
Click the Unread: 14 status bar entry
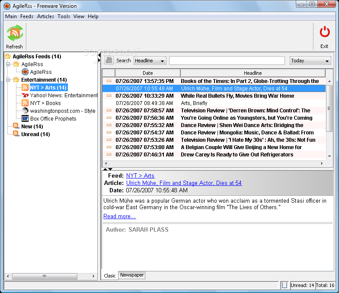click(x=302, y=285)
